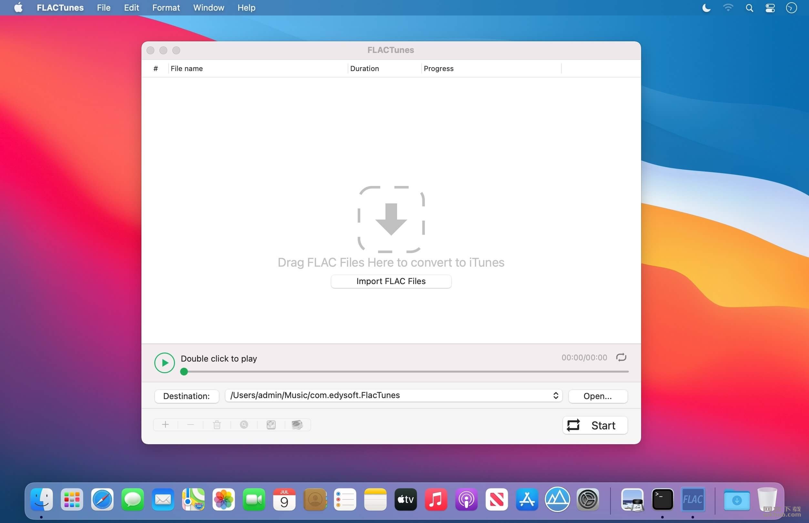The width and height of the screenshot is (809, 523).
Task: Click the drop-zone download arrow graphic
Action: (391, 219)
